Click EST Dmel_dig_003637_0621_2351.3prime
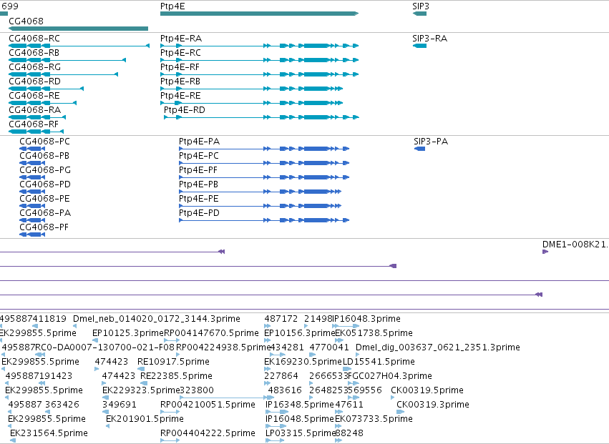Viewport: 609px width, 444px height. click(x=438, y=347)
